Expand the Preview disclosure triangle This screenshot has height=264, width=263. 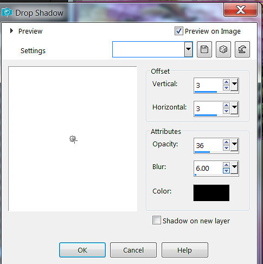click(x=11, y=31)
